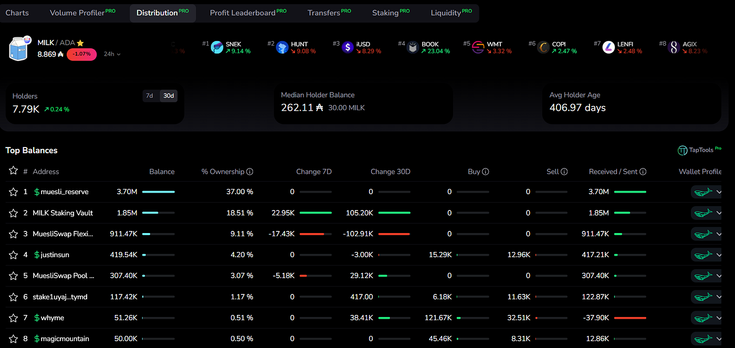Click the COPI token icon
The height and width of the screenshot is (348, 735).
click(x=543, y=47)
